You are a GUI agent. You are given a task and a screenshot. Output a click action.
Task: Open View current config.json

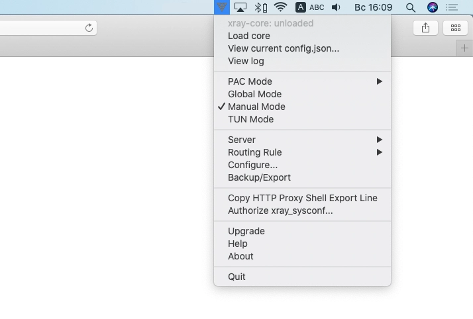point(302,48)
